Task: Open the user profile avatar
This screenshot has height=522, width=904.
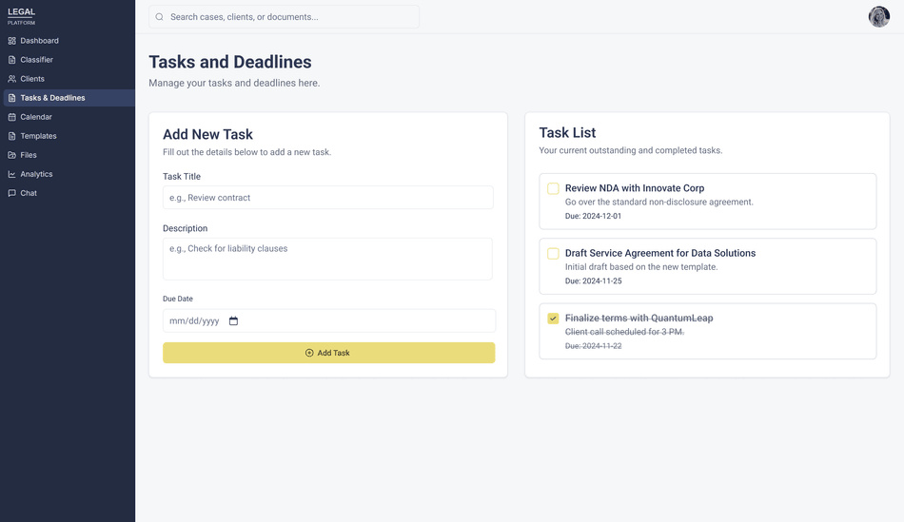Action: point(878,17)
